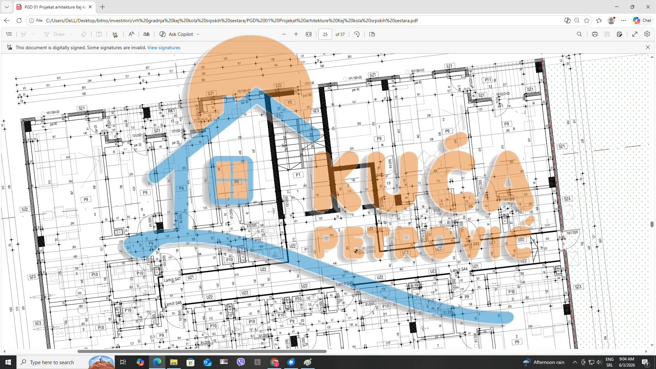This screenshot has width=656, height=369.
Task: Open File Explorer from the taskbar
Action: tap(174, 362)
